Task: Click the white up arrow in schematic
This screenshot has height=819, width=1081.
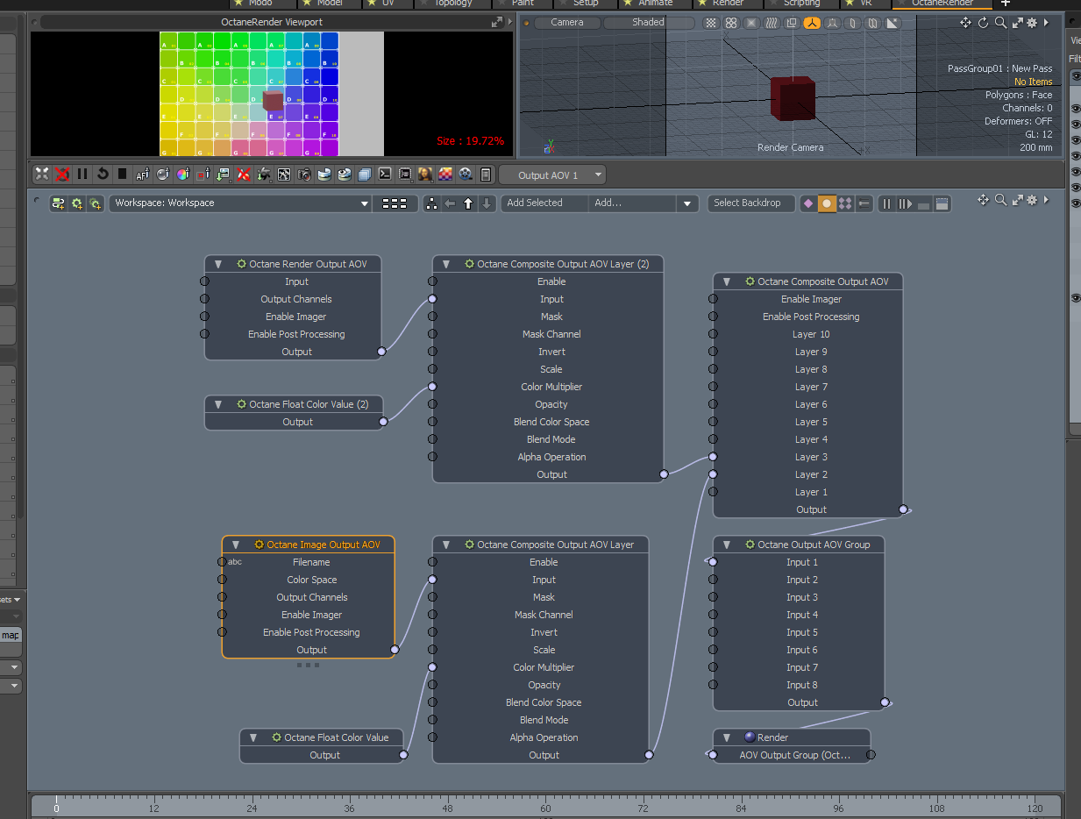Action: pos(468,203)
